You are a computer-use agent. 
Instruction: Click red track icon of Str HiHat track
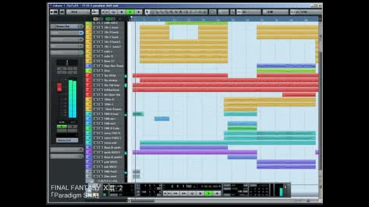pyautogui.click(x=89, y=76)
